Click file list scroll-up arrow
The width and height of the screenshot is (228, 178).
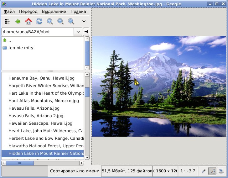tap(87, 75)
